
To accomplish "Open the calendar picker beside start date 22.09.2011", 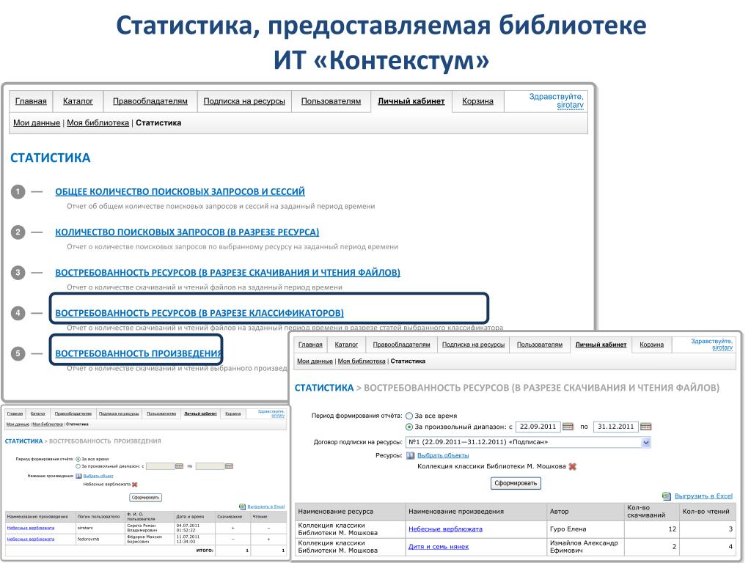I will click(568, 427).
